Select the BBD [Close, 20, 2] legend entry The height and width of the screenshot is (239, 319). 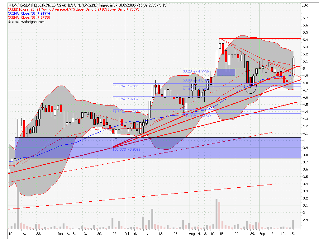(76, 9)
